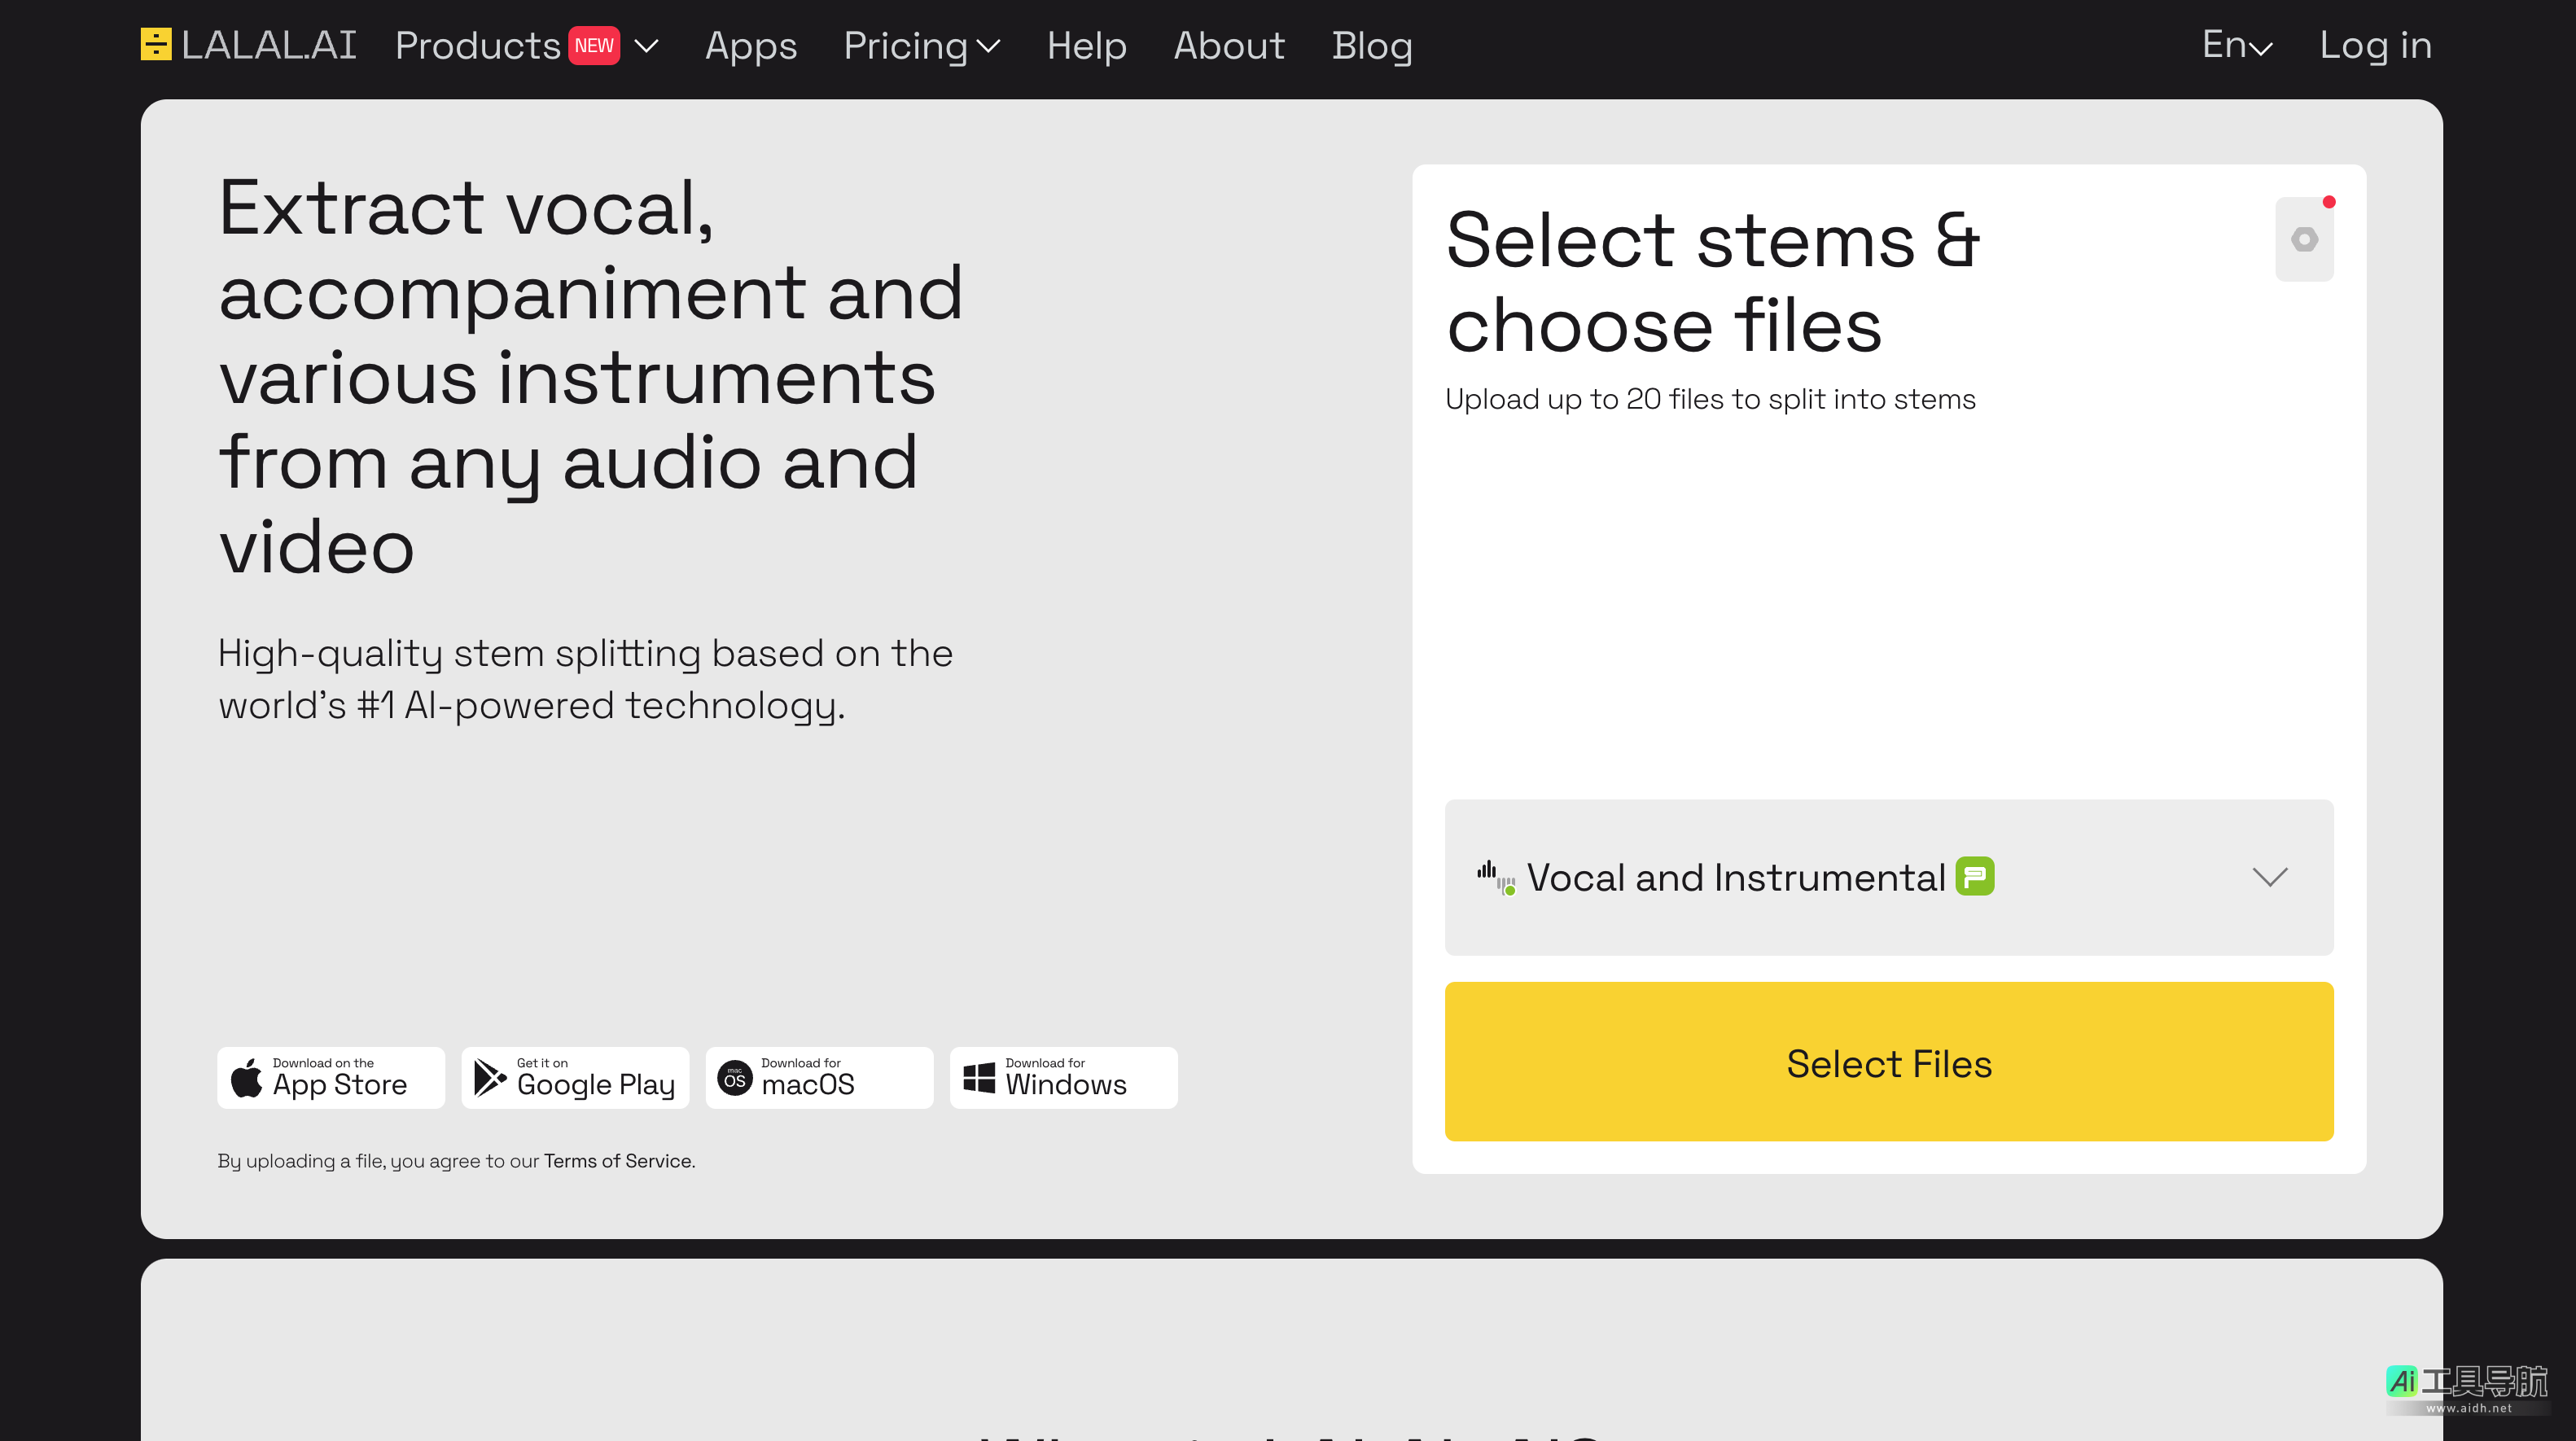The image size is (2576, 1441).
Task: Click the Google Play badge
Action: click(x=575, y=1077)
